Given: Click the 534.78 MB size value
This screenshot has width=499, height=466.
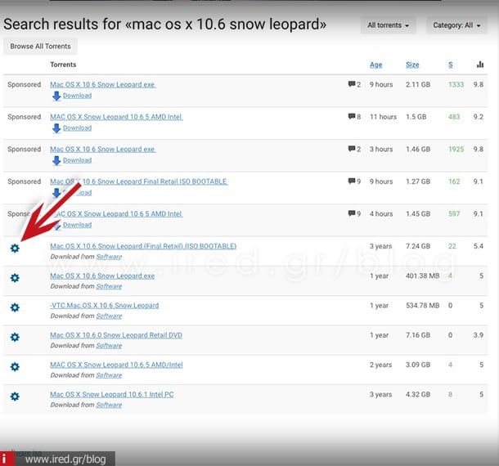Looking at the screenshot, I should (x=423, y=306).
